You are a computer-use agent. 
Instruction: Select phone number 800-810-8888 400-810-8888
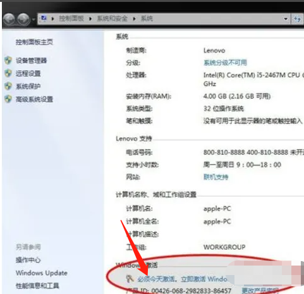(246, 152)
